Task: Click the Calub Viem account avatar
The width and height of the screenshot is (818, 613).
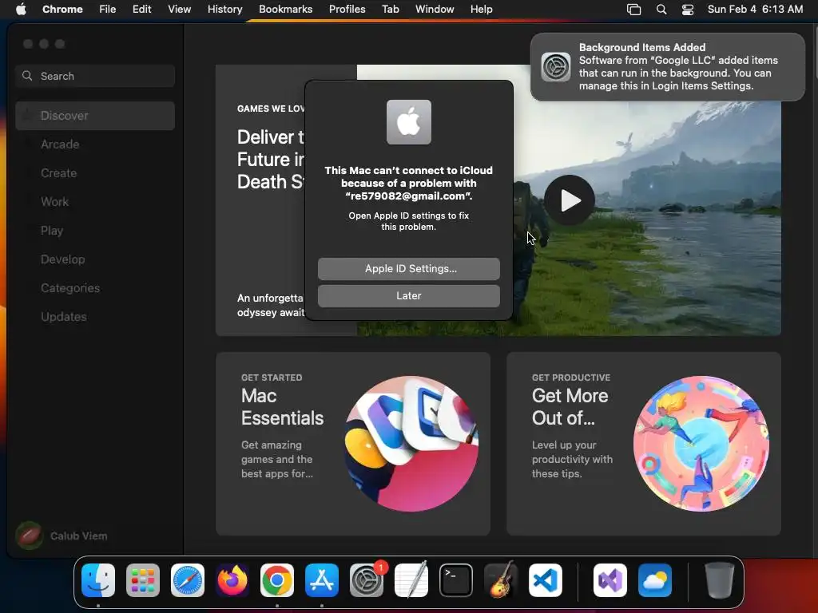Action: (x=30, y=536)
